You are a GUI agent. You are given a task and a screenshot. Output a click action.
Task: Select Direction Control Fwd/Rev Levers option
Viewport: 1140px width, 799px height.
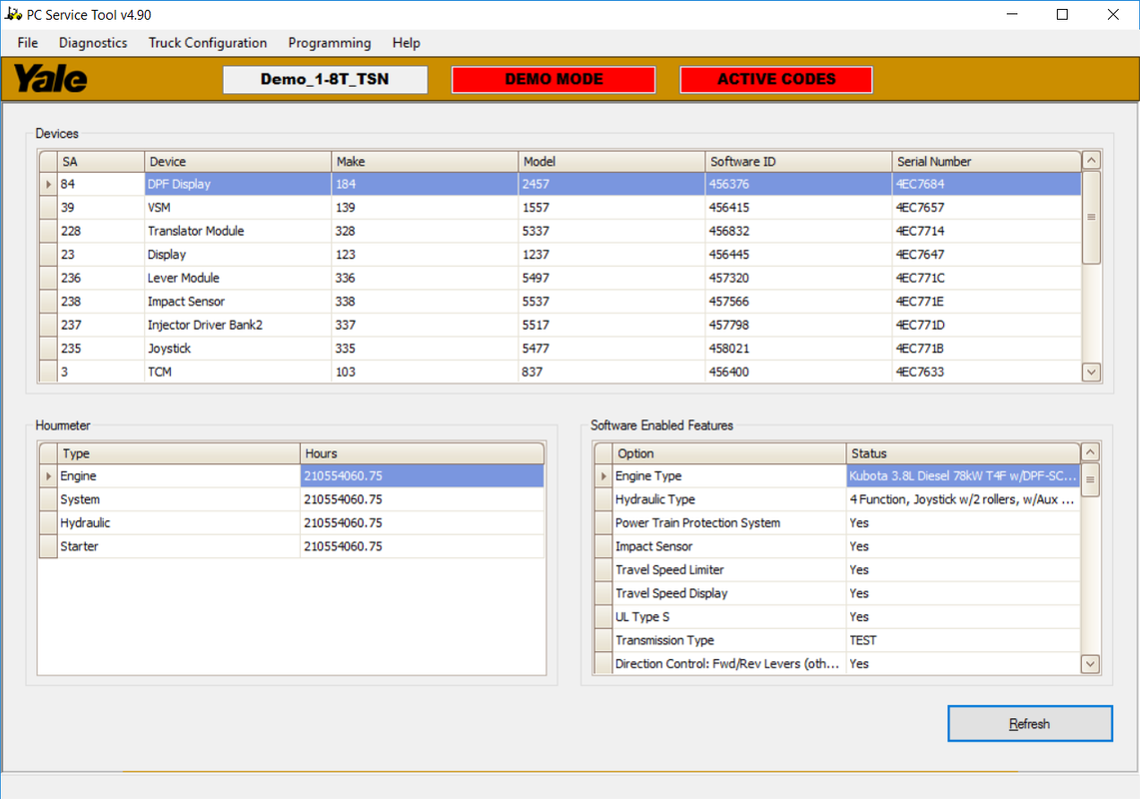point(837,663)
